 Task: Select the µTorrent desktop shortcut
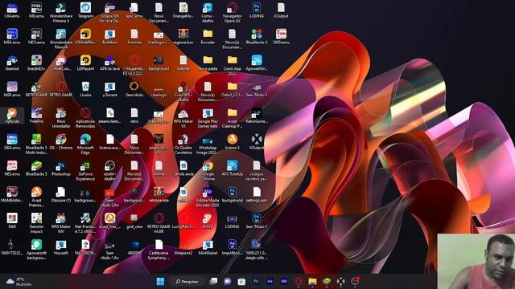point(109,89)
